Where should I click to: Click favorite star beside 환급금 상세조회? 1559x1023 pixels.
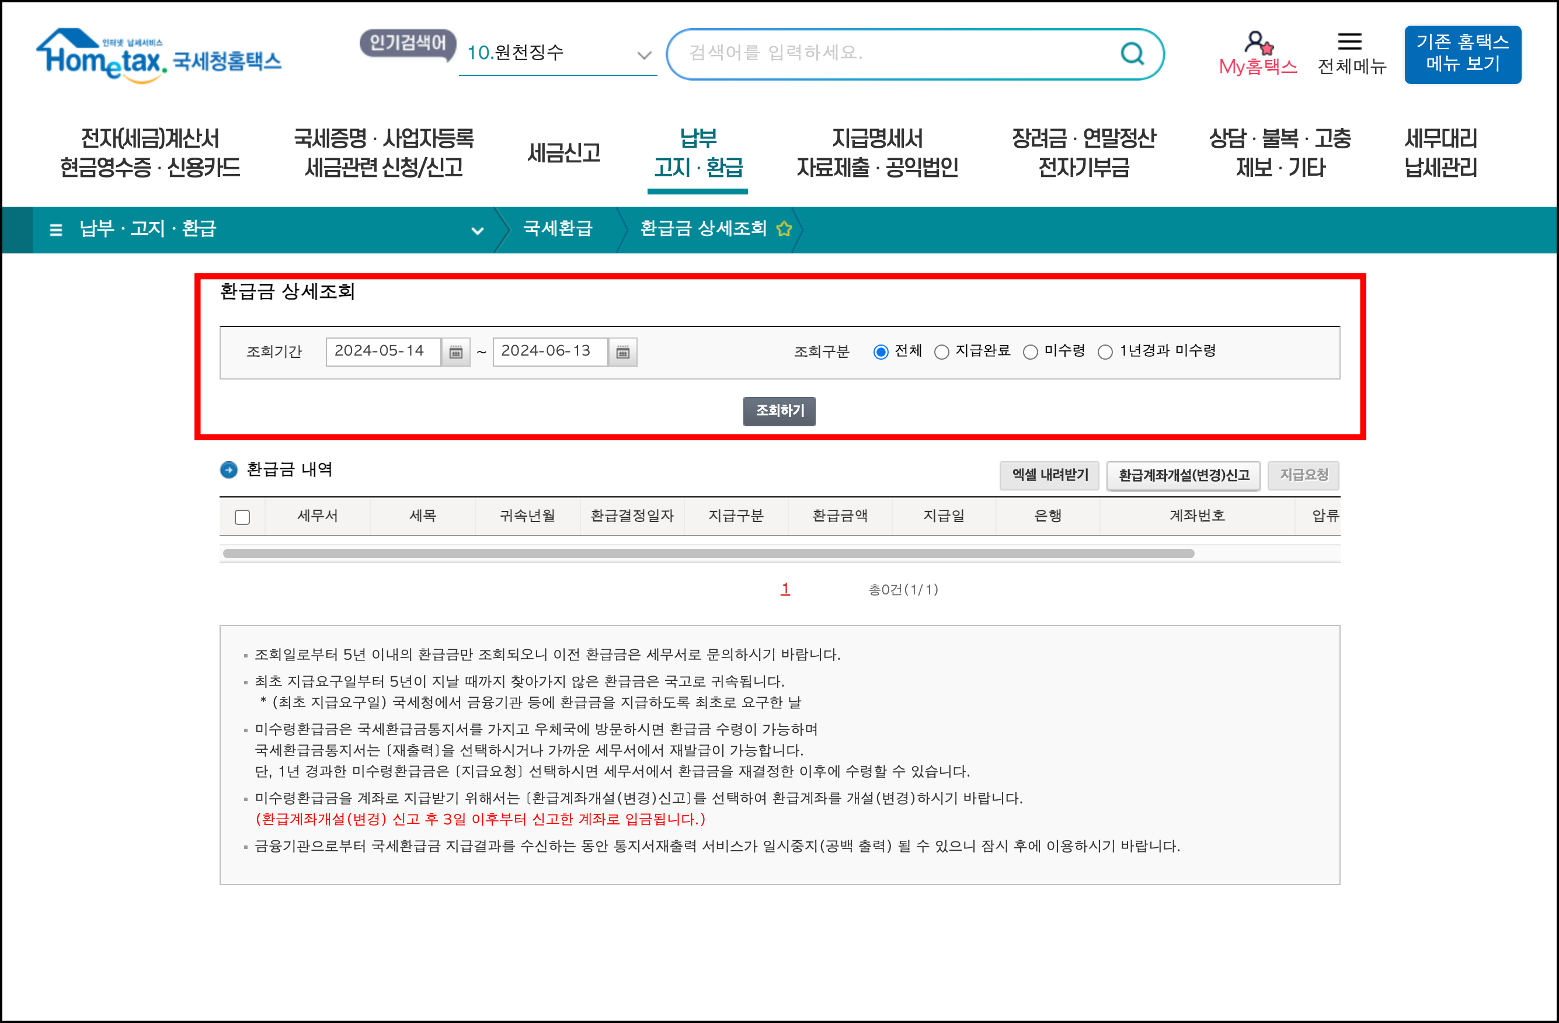click(x=784, y=228)
